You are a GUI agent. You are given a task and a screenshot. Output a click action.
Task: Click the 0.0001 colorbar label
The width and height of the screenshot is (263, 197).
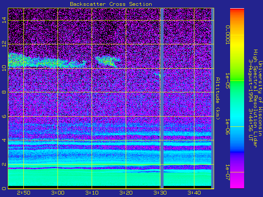point(227,35)
